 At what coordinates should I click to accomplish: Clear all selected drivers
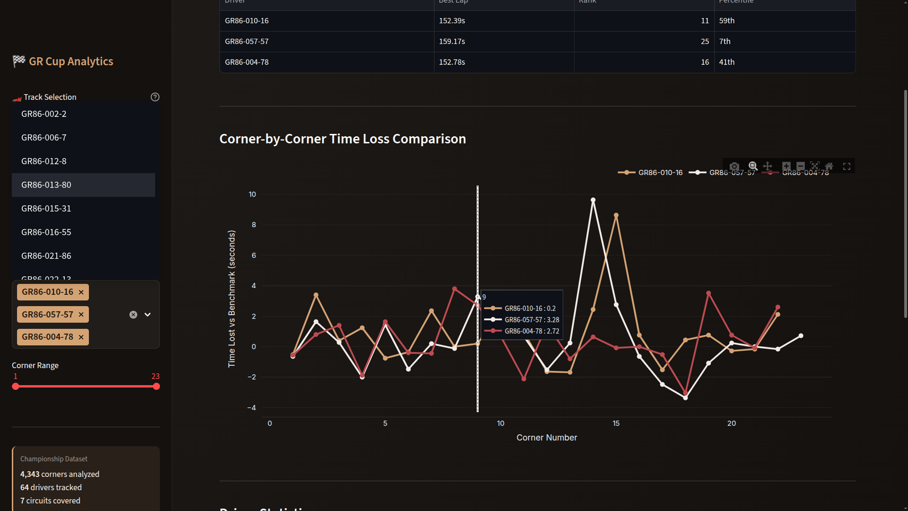pyautogui.click(x=133, y=315)
